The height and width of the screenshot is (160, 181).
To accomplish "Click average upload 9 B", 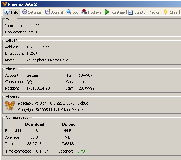I will (68, 137).
